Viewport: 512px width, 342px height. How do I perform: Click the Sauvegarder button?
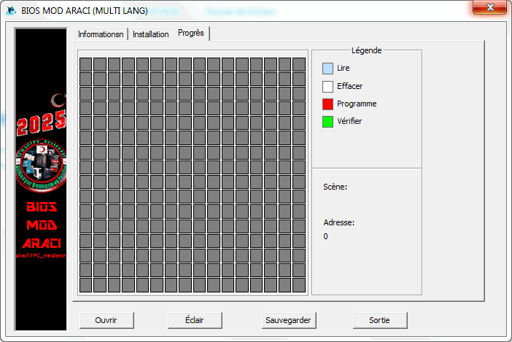[x=287, y=320]
